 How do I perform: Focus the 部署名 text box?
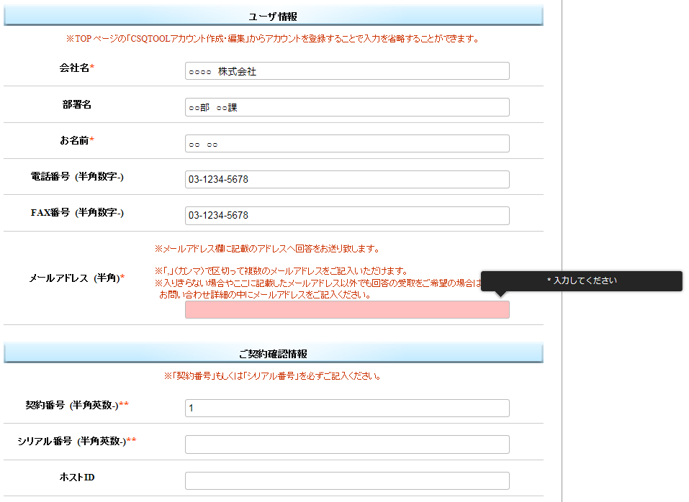click(346, 107)
